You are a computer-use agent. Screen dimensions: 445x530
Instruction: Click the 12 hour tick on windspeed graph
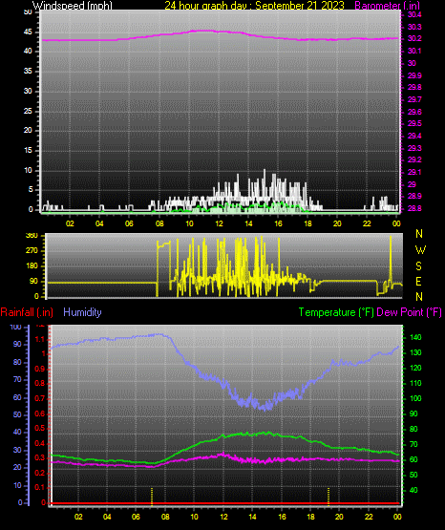[x=219, y=223]
